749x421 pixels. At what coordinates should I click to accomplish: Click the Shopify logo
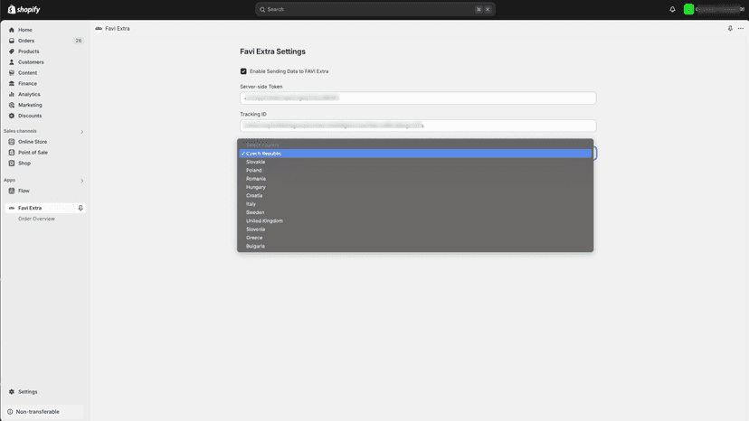[x=24, y=10]
